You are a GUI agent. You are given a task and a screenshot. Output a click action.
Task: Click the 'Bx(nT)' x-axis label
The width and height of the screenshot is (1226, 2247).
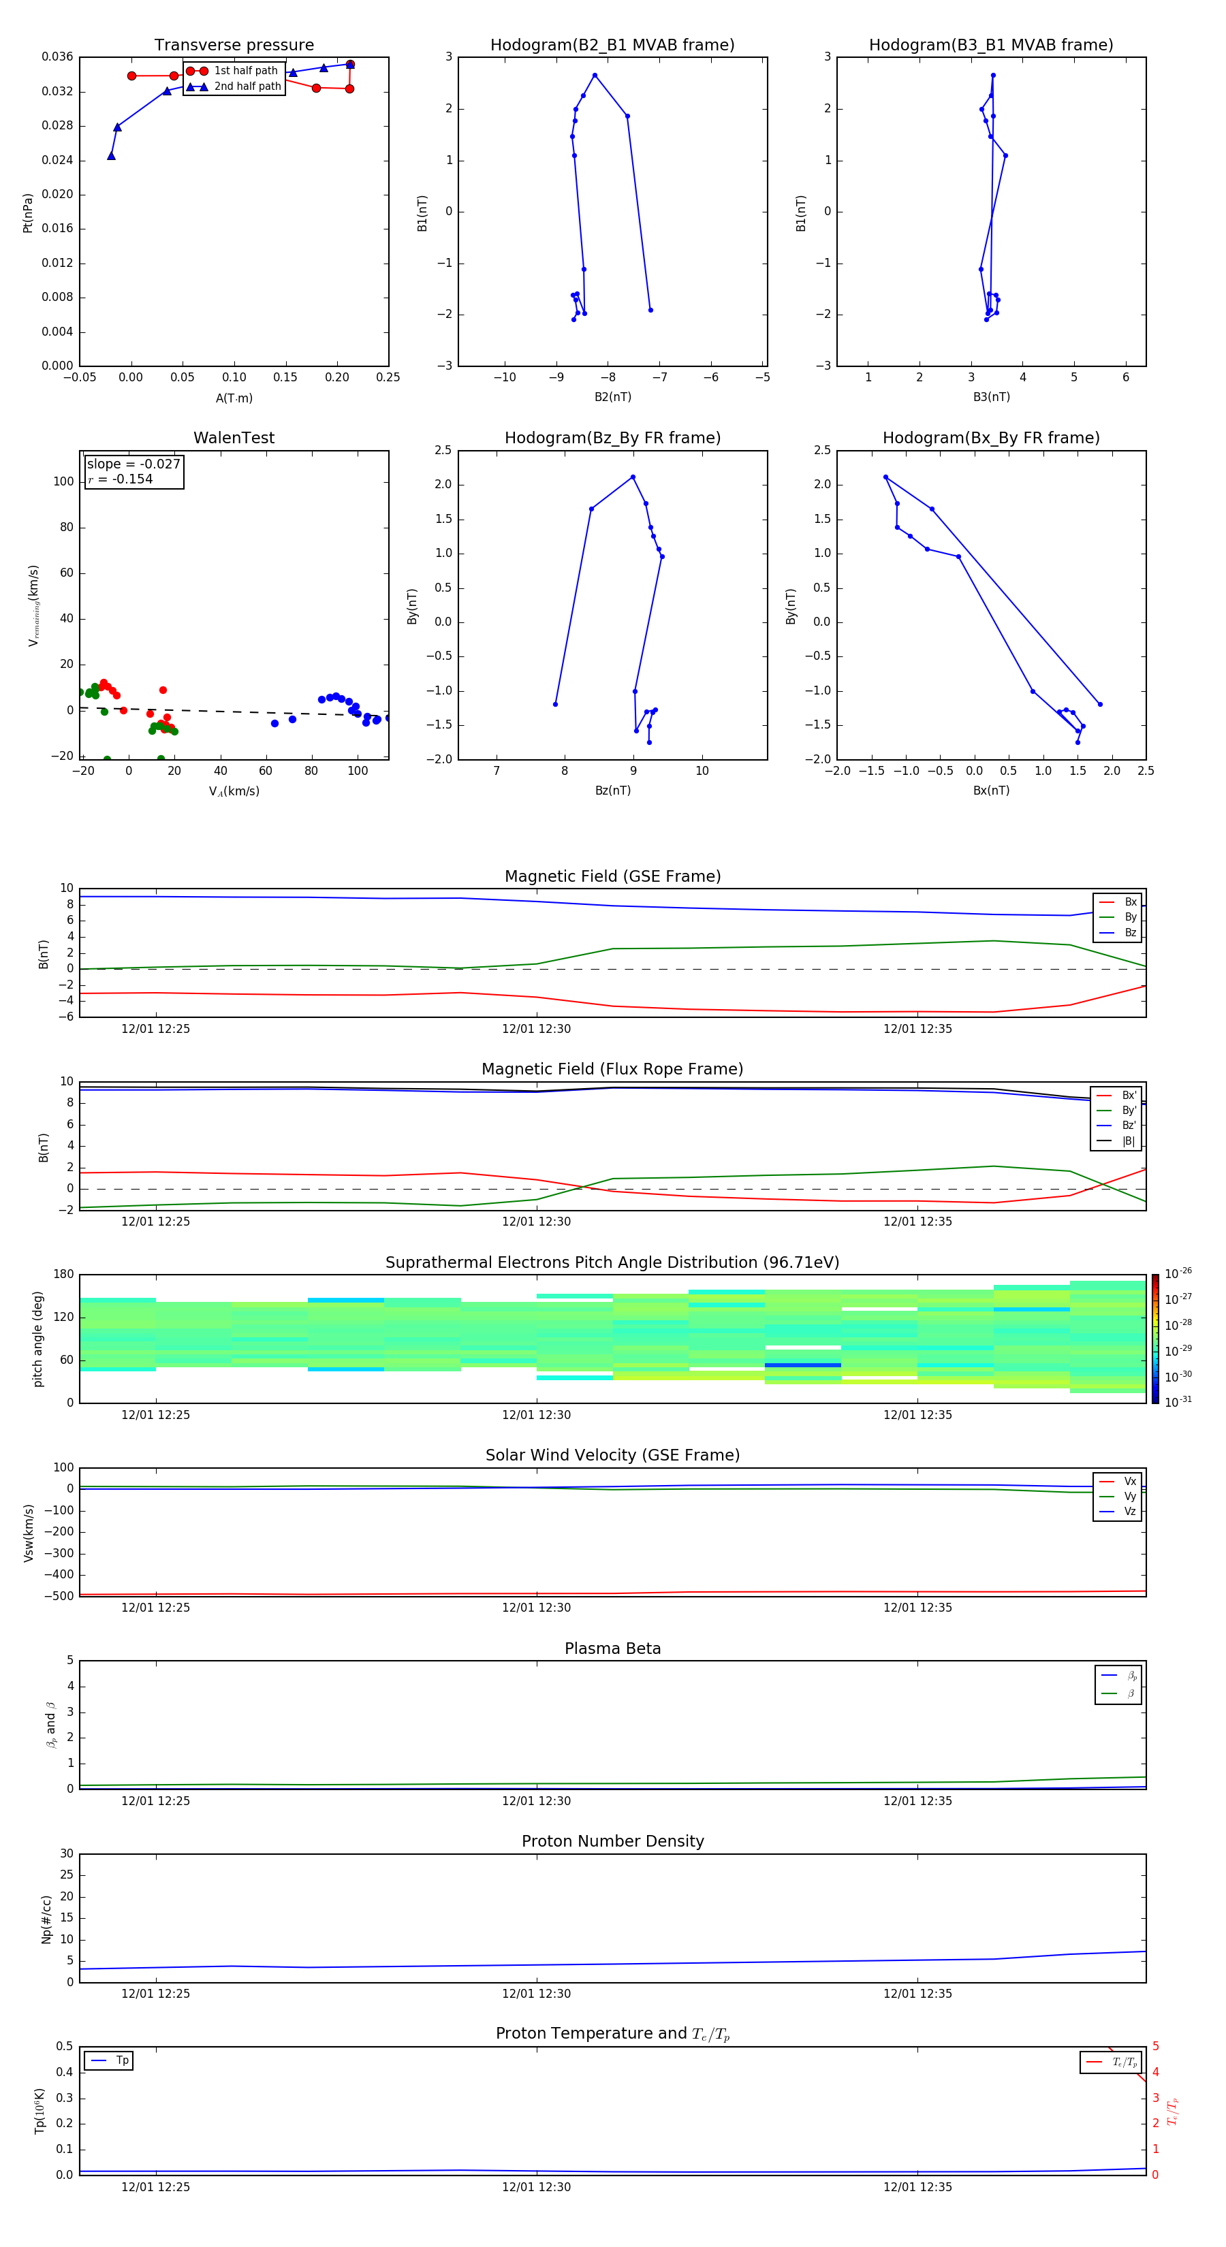point(991,791)
